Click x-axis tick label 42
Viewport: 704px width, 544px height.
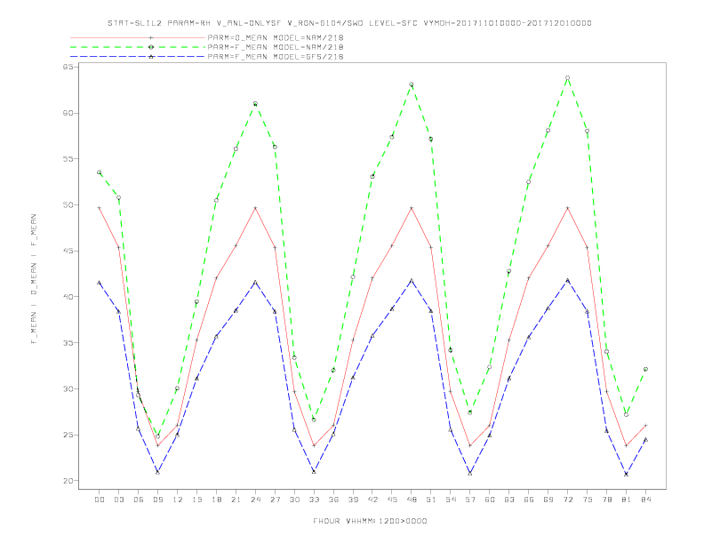point(372,500)
